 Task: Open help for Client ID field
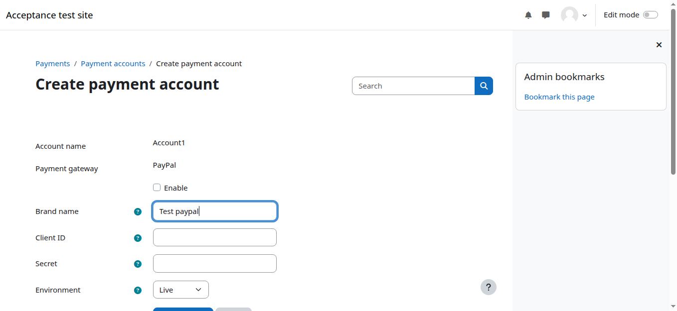click(x=138, y=238)
